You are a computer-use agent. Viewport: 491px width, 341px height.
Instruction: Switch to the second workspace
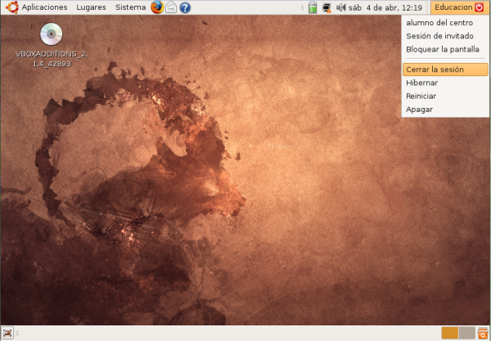[466, 333]
